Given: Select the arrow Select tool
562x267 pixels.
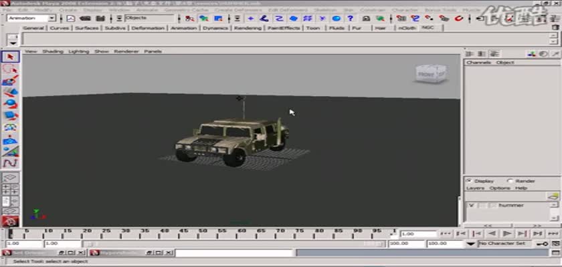Looking at the screenshot, I should point(11,57).
